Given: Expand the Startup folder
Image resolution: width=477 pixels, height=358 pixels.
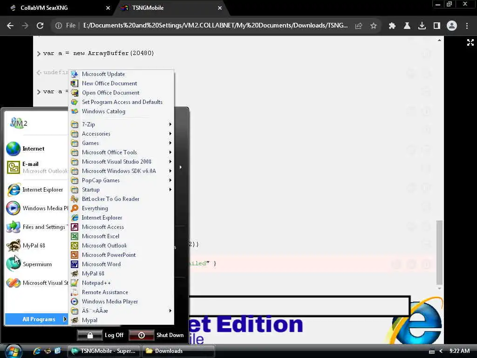Looking at the screenshot, I should click(x=122, y=190).
